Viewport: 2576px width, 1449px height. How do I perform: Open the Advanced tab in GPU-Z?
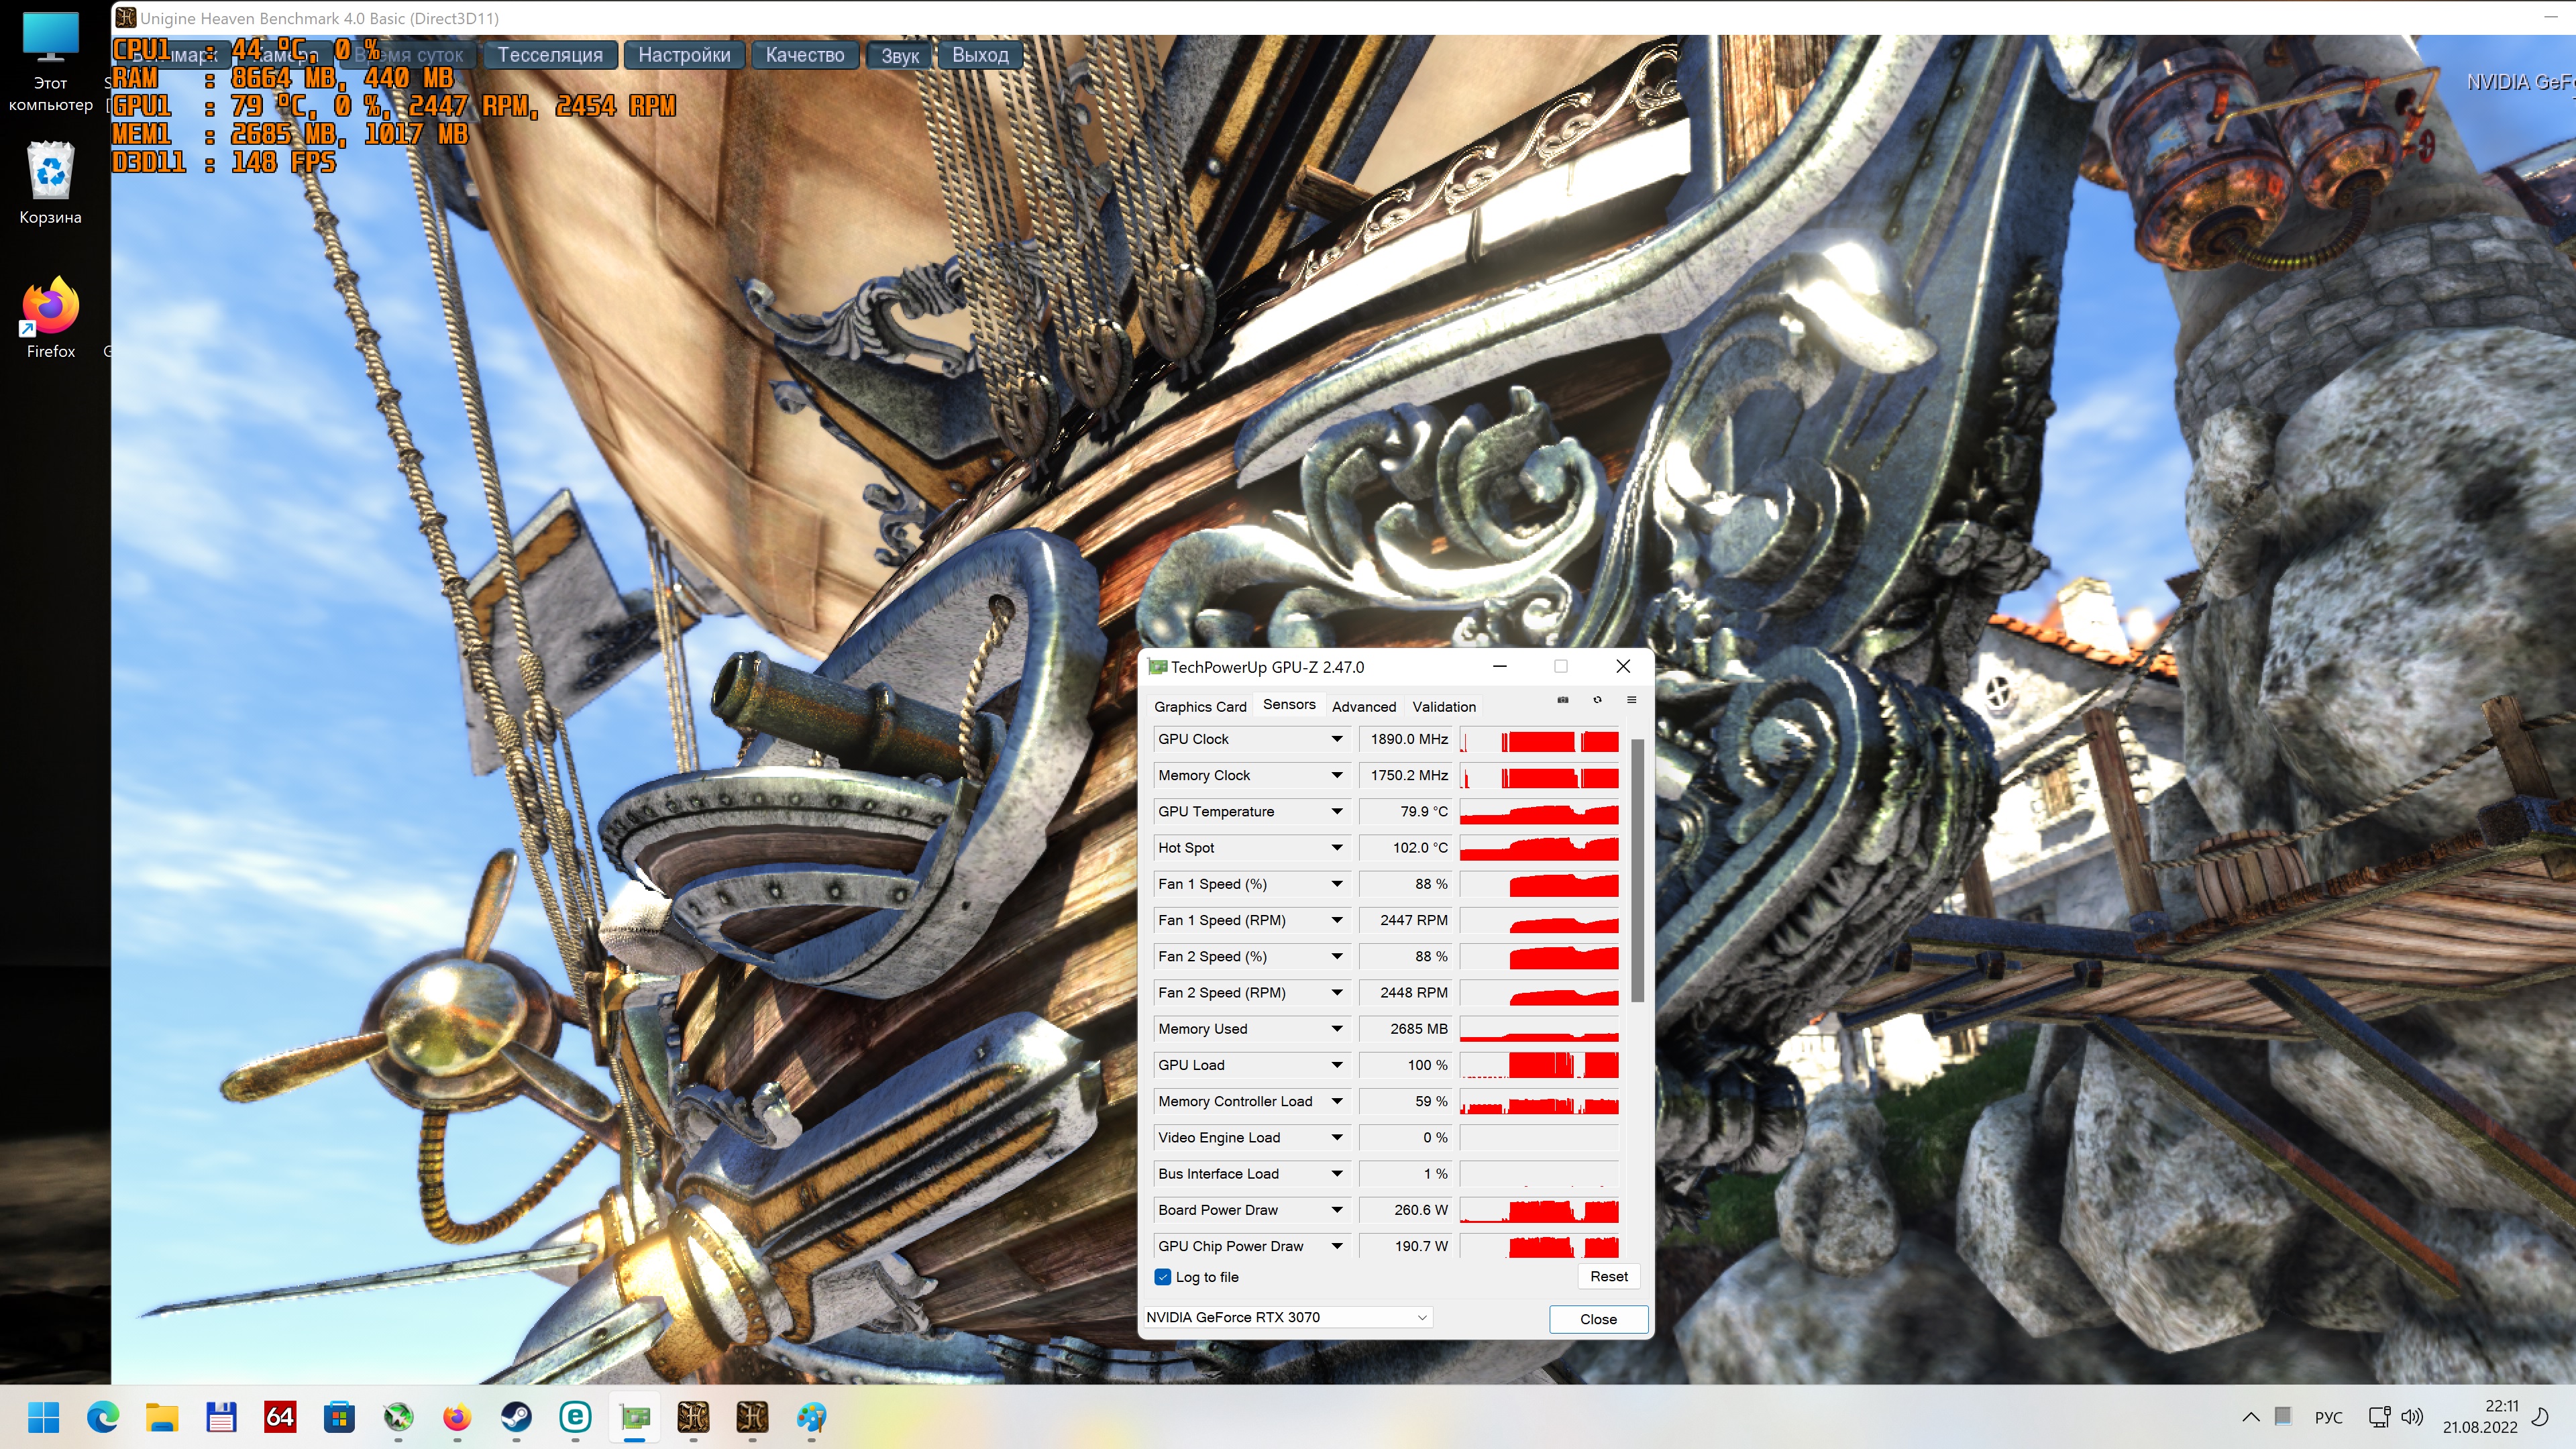pos(1363,706)
